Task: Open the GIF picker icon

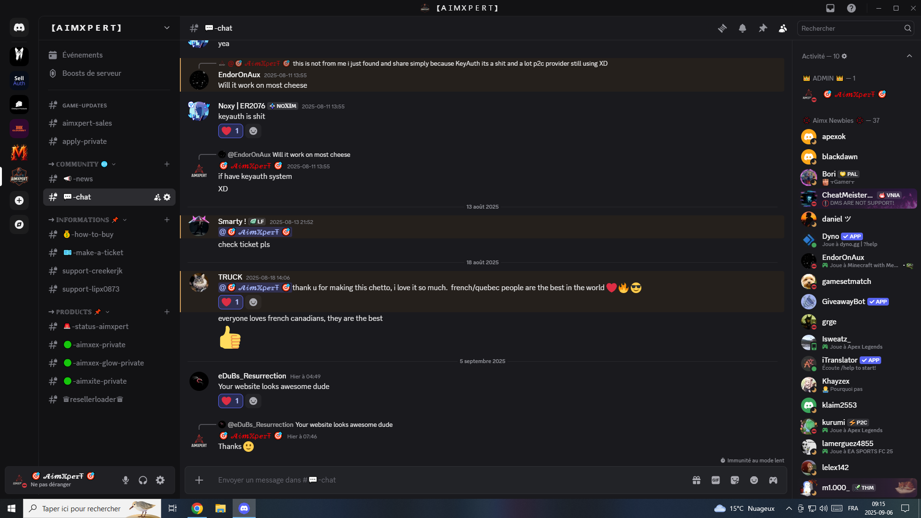Action: (x=716, y=480)
